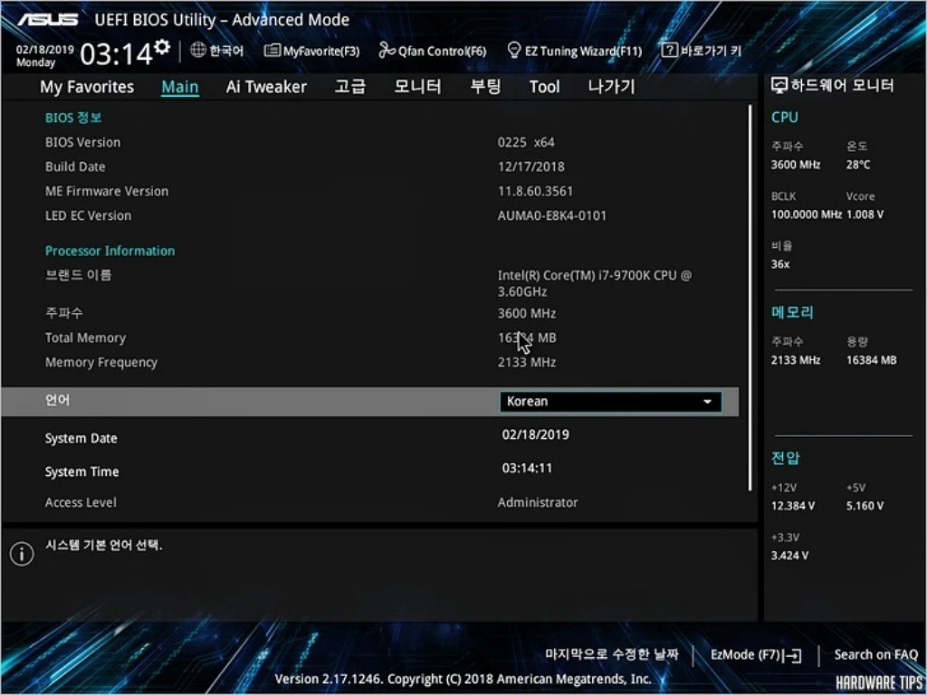The width and height of the screenshot is (927, 695).
Task: Go to the 모니터 tab
Action: 417,87
